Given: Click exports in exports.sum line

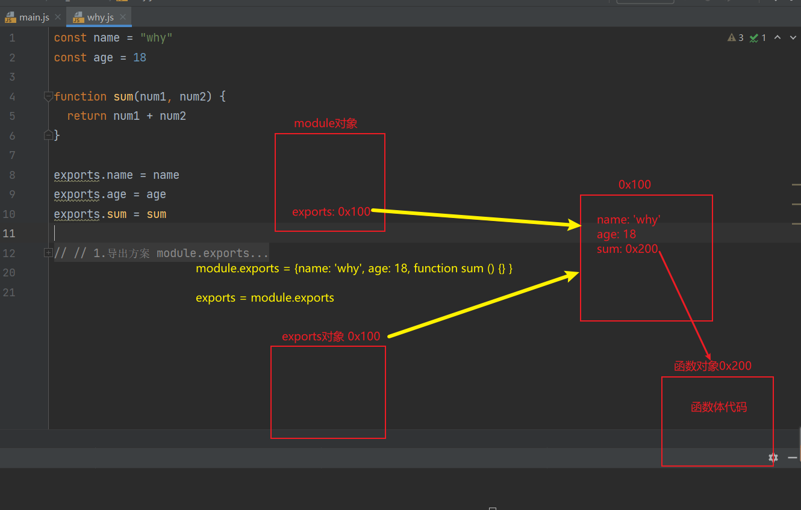Looking at the screenshot, I should (x=76, y=214).
